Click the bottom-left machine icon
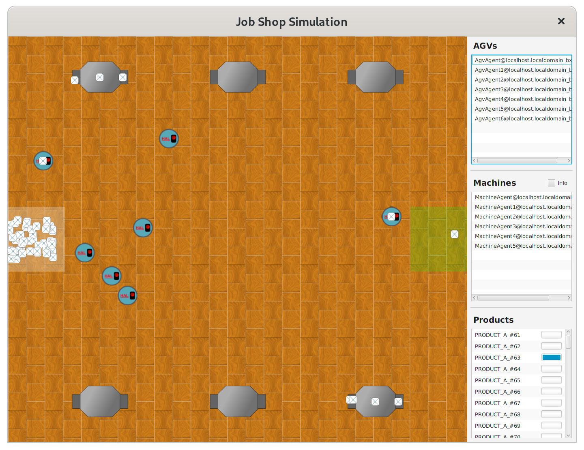The width and height of the screenshot is (584, 450). pos(100,401)
